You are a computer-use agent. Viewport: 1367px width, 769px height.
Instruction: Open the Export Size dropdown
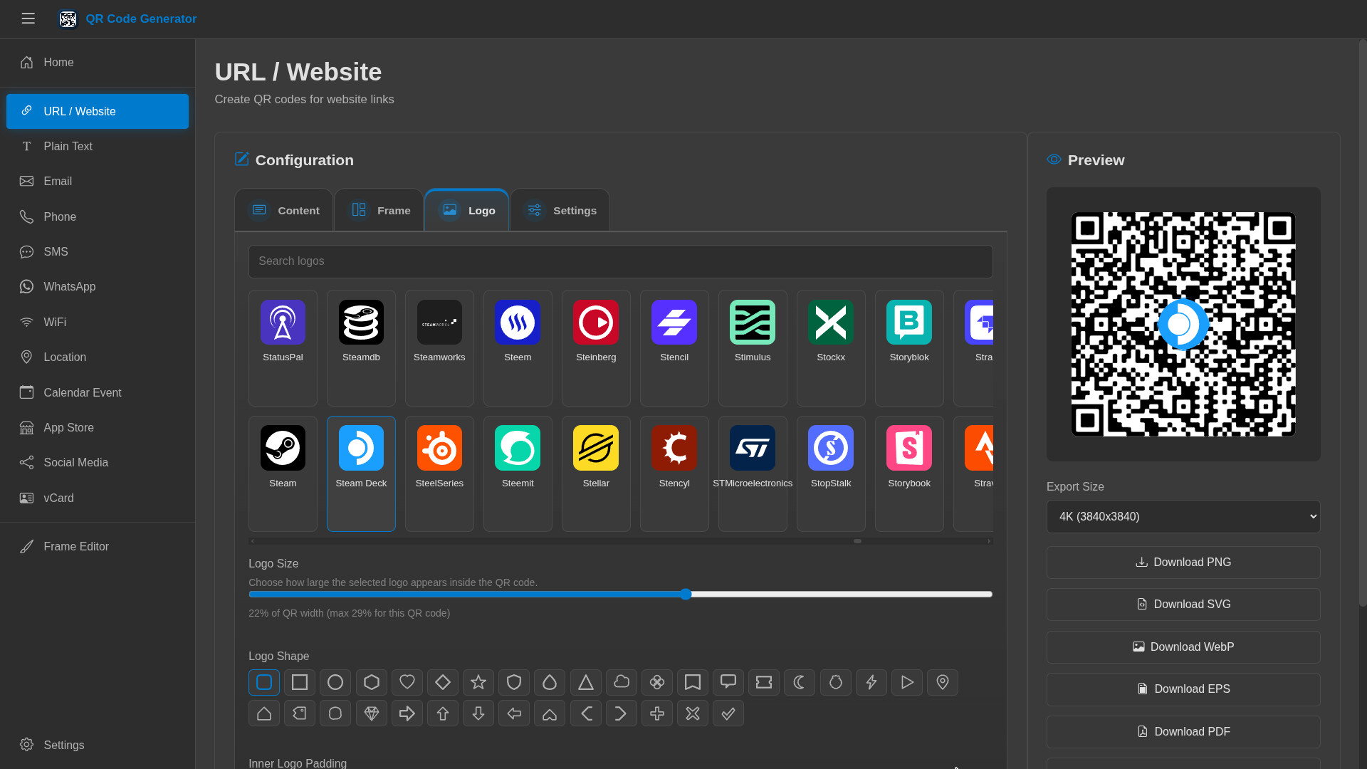click(1183, 516)
